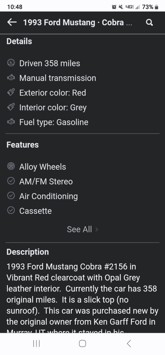Tap the back arrow in the header
This screenshot has width=165, height=355.
pos(12,22)
